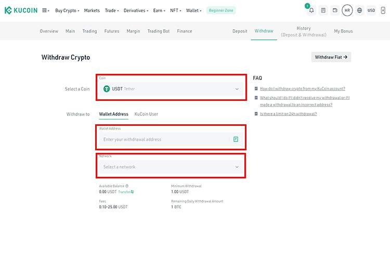Open the Markets page
This screenshot has width=390, height=260.
[x=92, y=10]
